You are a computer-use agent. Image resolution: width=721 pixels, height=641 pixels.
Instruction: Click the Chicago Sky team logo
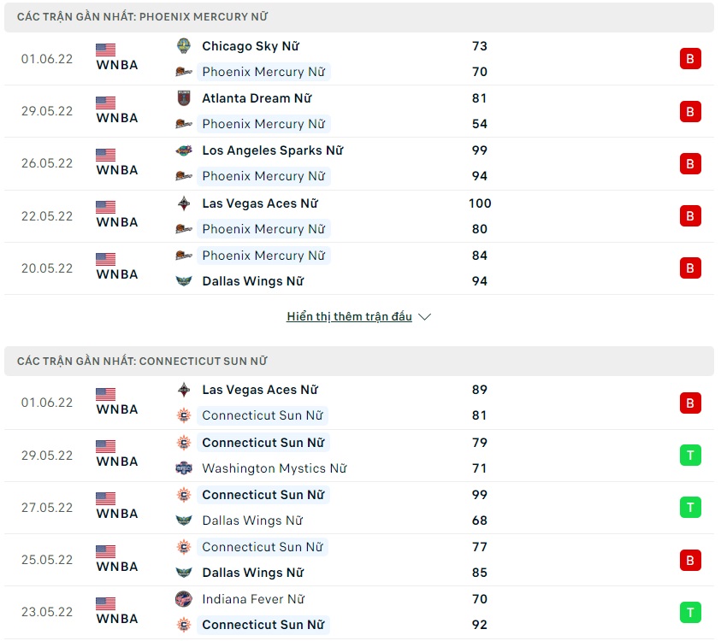(184, 46)
